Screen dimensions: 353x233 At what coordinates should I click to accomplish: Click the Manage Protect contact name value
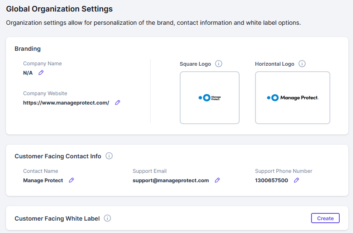43,181
